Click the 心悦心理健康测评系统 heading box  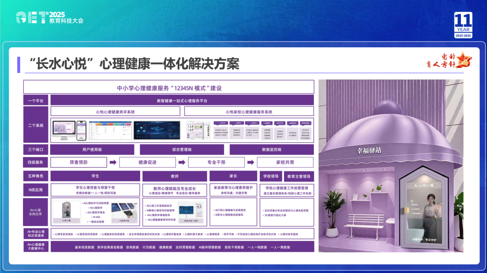pos(115,111)
